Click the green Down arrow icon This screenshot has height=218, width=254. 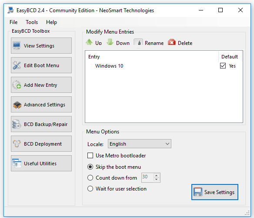pos(110,42)
